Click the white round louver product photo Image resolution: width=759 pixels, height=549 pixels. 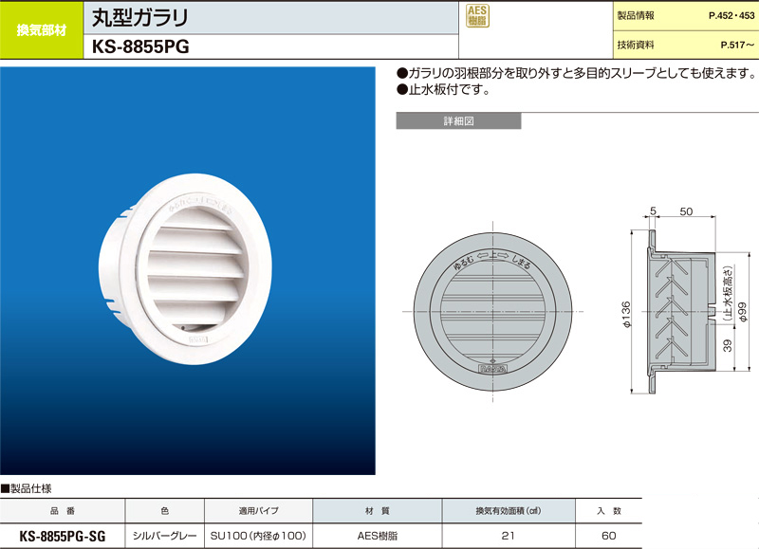point(185,269)
